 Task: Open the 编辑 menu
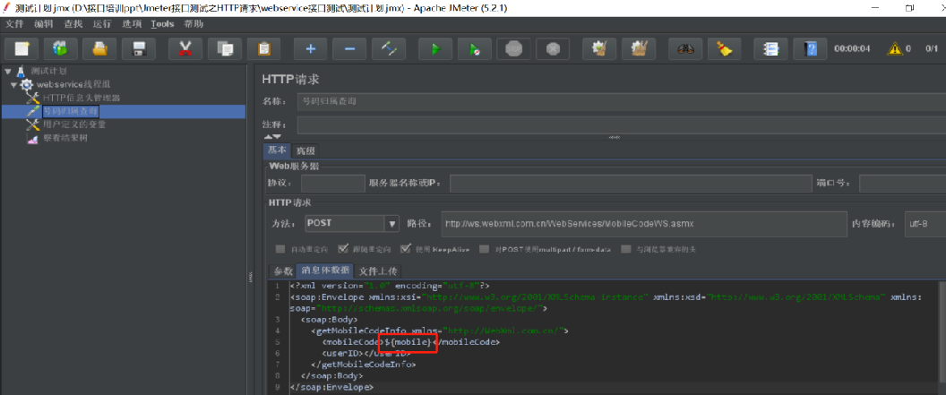pos(43,24)
